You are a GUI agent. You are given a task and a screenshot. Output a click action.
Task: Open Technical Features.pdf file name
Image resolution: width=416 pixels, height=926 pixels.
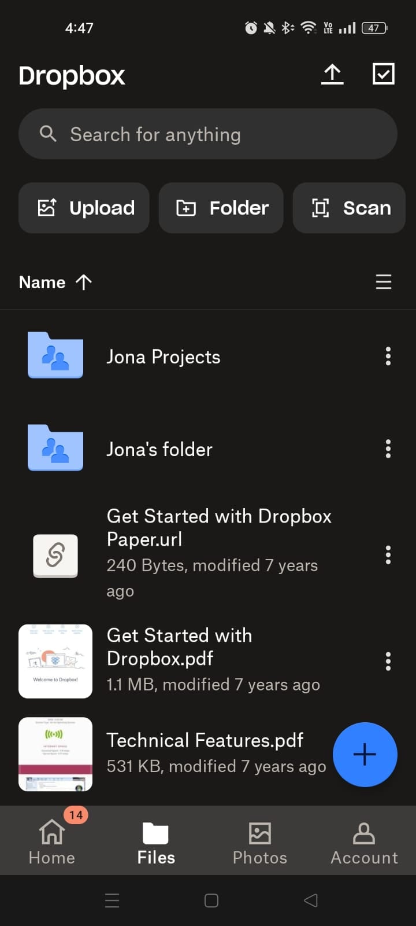click(x=205, y=740)
